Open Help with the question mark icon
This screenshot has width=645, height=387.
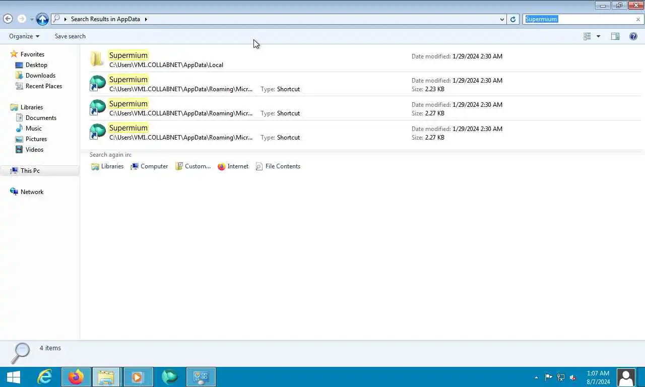pyautogui.click(x=633, y=36)
